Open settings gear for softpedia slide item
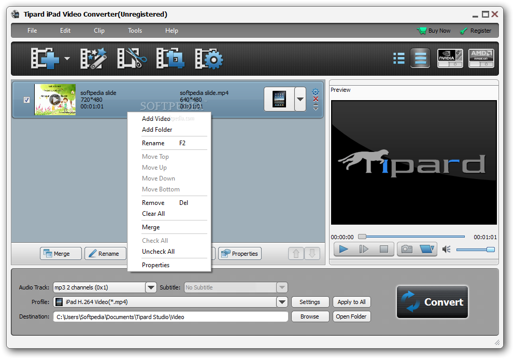514x359 pixels. [316, 91]
